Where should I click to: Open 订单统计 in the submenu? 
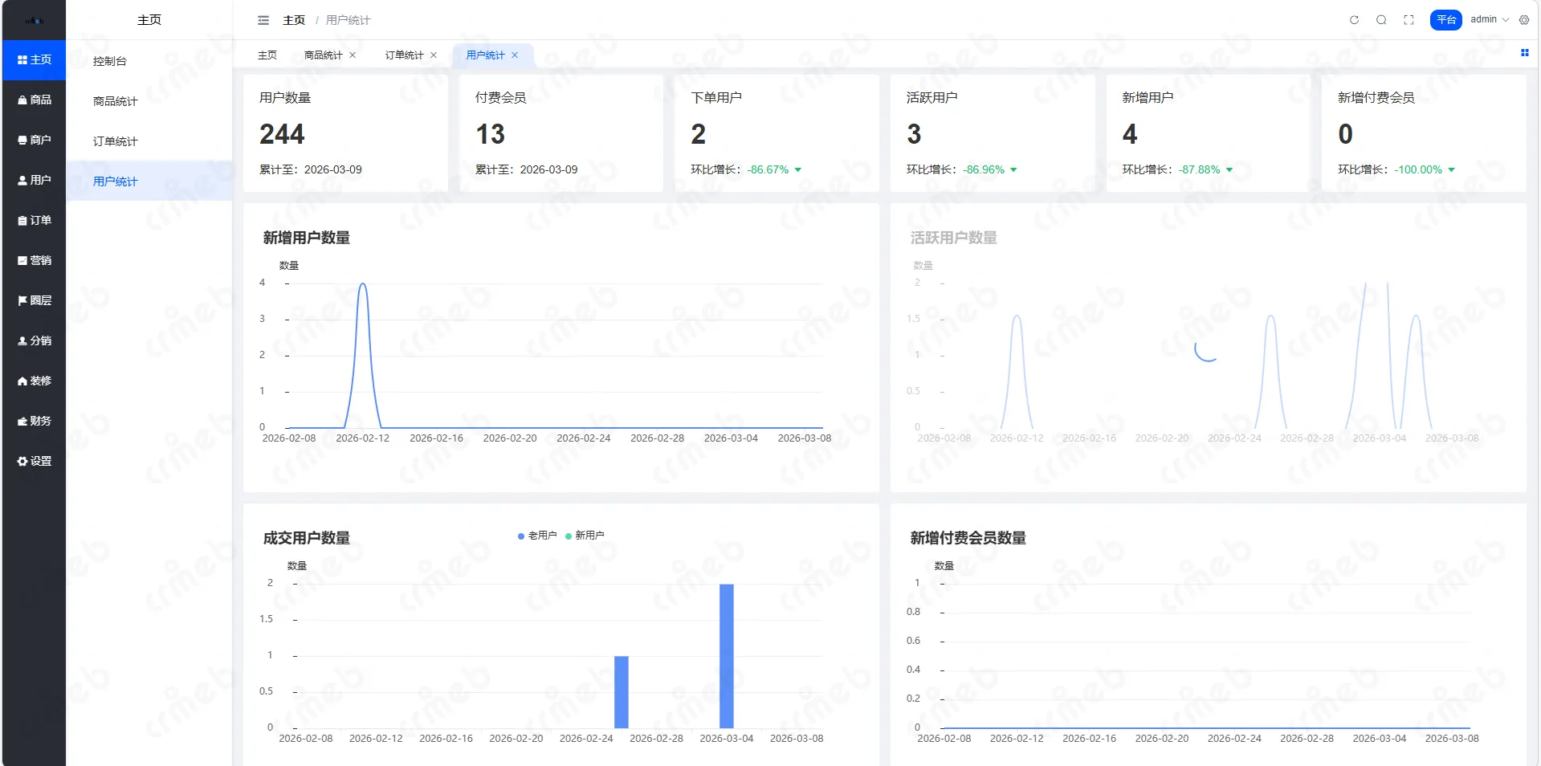coord(149,141)
